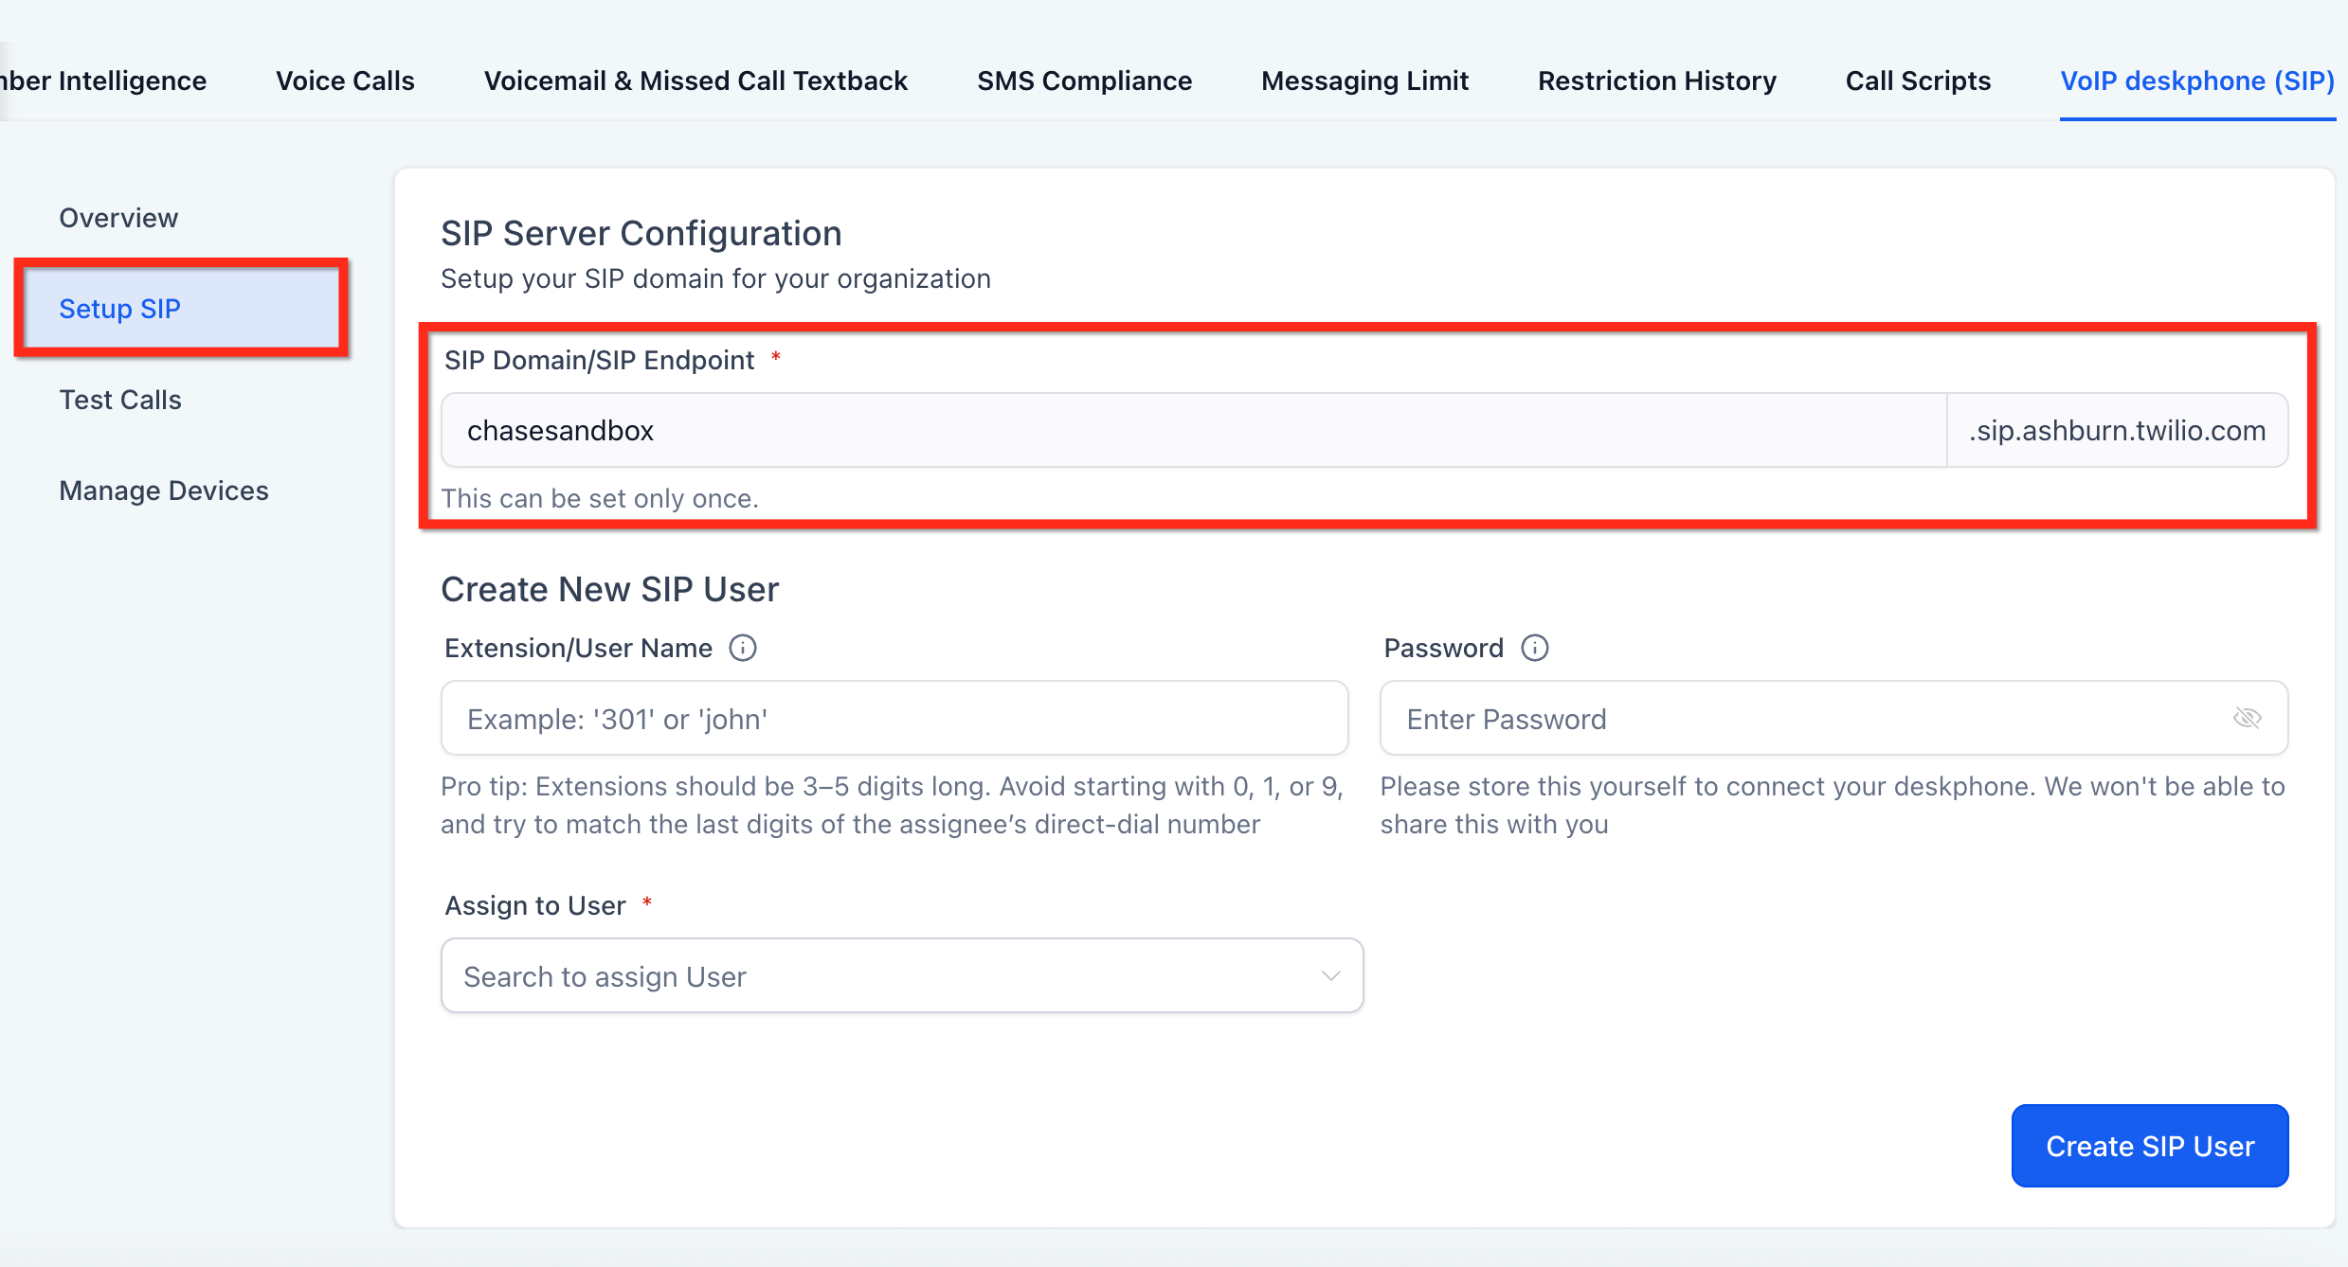Expand the Assign to User dropdown arrow
Viewport: 2348px width, 1267px height.
(x=1330, y=975)
